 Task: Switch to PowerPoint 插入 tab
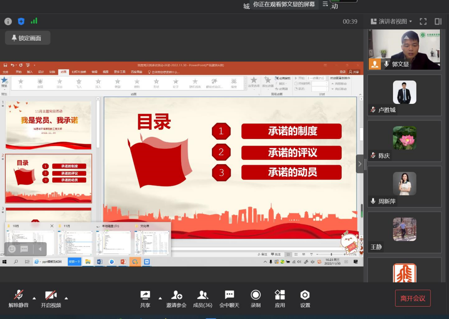(30, 72)
